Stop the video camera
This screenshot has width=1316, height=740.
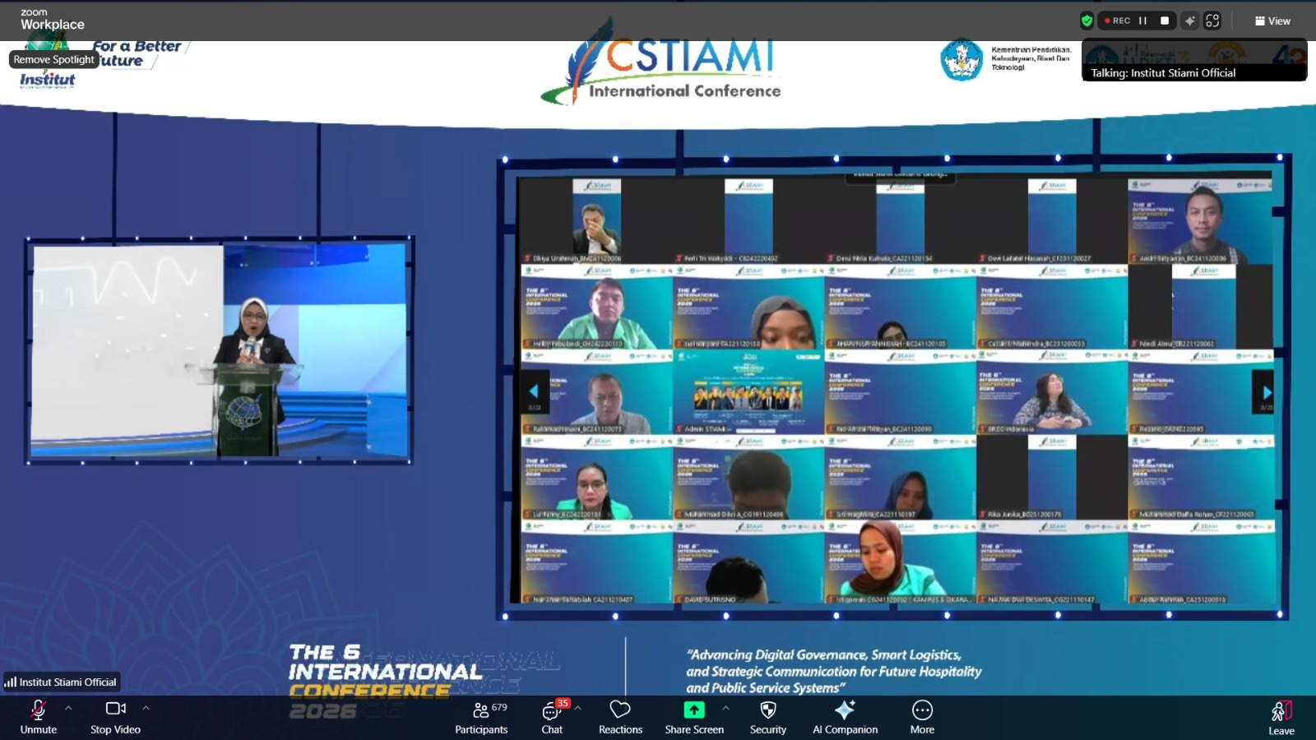pyautogui.click(x=115, y=716)
